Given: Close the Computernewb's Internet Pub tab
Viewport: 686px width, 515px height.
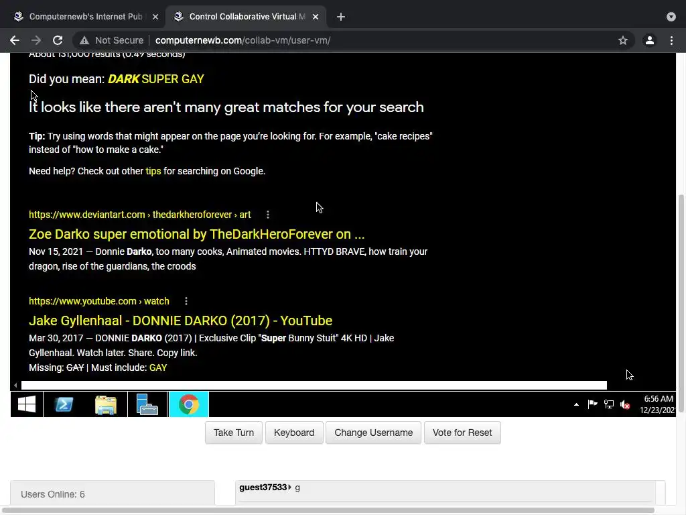Looking at the screenshot, I should coord(155,17).
